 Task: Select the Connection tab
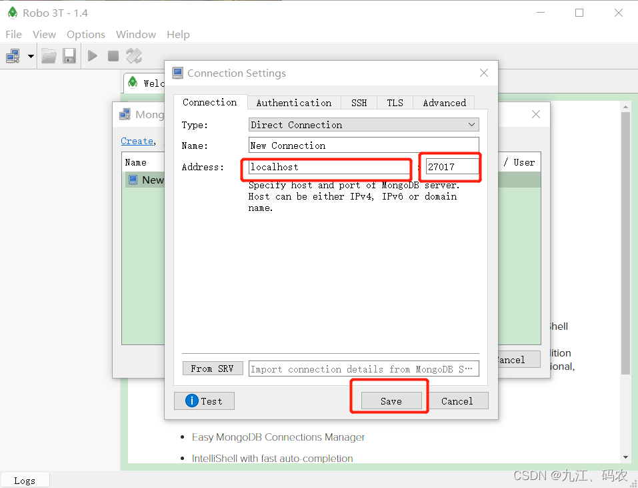point(210,102)
